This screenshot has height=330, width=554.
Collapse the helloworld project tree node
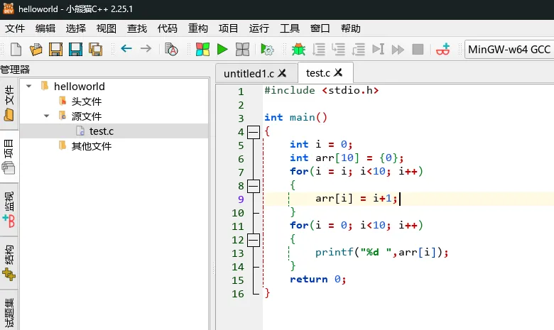point(29,86)
